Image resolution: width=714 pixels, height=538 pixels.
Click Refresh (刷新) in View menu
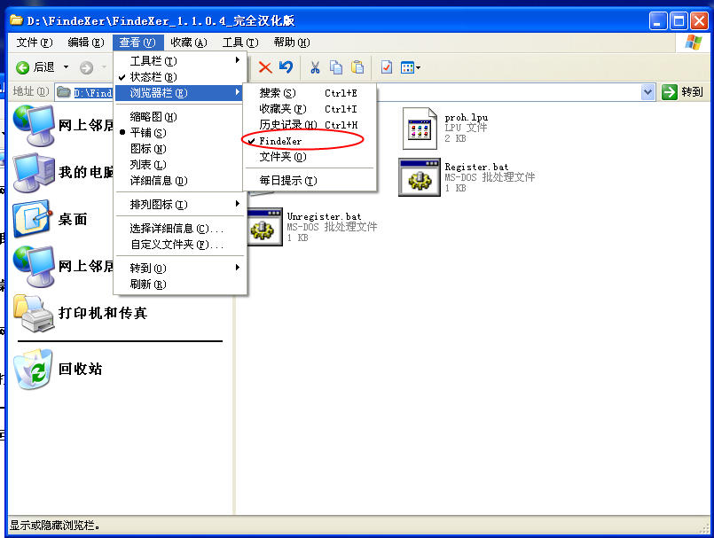point(180,284)
